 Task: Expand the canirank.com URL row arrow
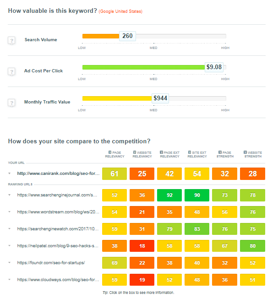coord(9,174)
